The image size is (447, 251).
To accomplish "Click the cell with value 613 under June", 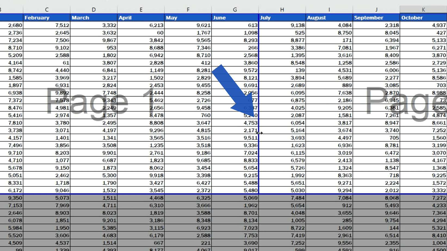I will tap(235, 25).
